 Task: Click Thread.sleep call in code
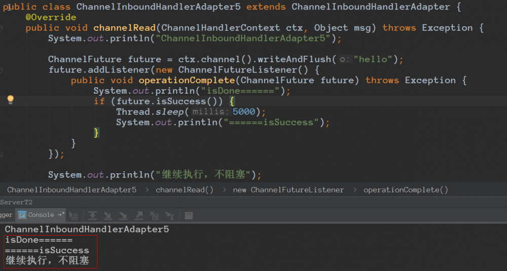pyautogui.click(x=150, y=112)
